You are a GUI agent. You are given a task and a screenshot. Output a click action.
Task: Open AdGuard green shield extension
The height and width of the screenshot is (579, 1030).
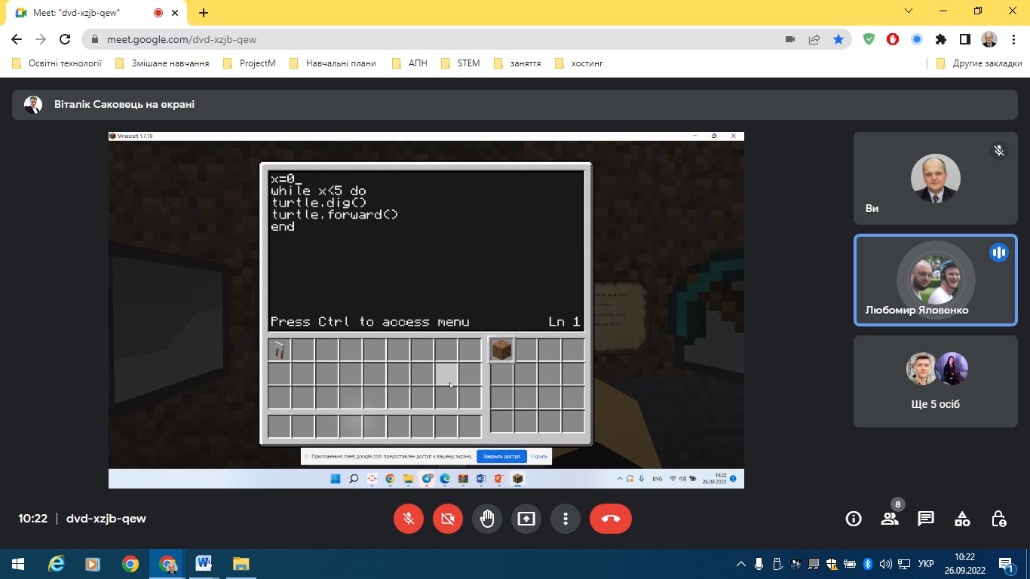tap(869, 39)
